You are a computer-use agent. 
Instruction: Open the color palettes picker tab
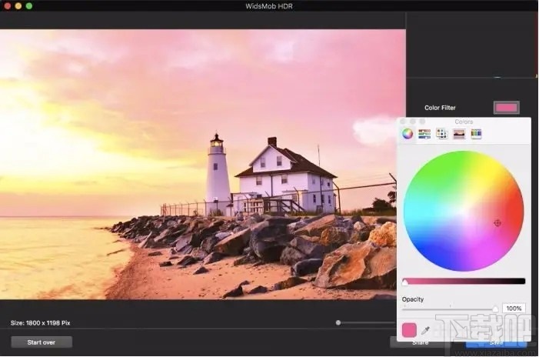click(441, 133)
